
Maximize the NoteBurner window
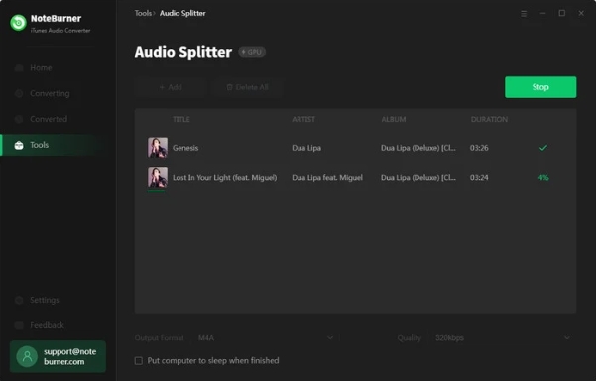point(562,13)
